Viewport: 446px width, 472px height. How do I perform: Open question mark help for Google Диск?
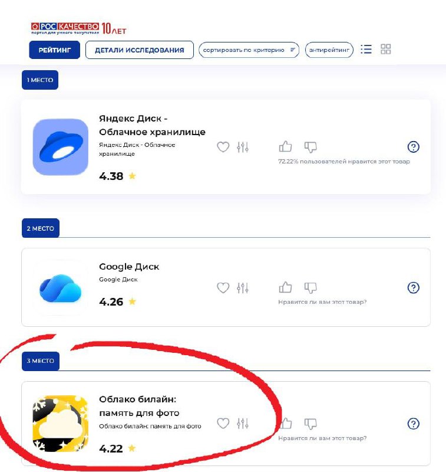point(413,288)
